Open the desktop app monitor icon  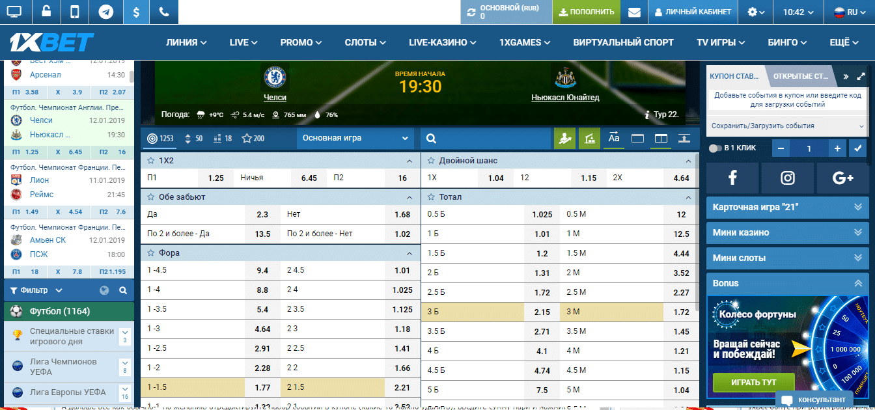point(14,12)
